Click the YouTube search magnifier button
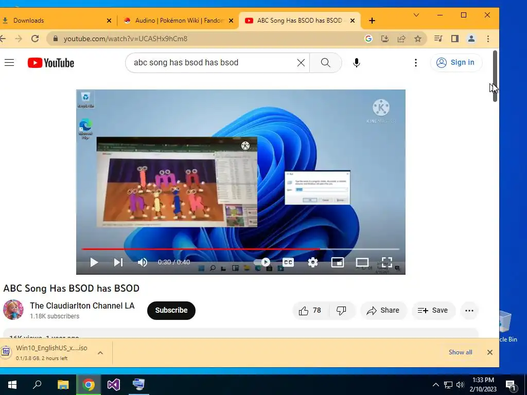This screenshot has height=395, width=527. coord(325,63)
